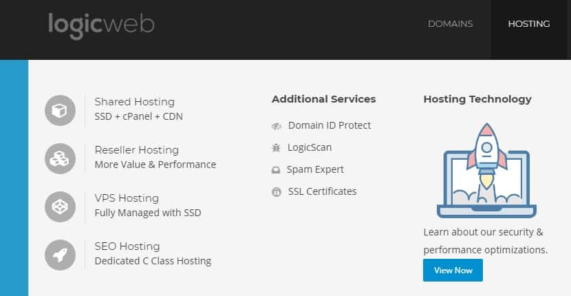Select the SEO Hosting link
The image size is (571, 296).
pyautogui.click(x=127, y=246)
